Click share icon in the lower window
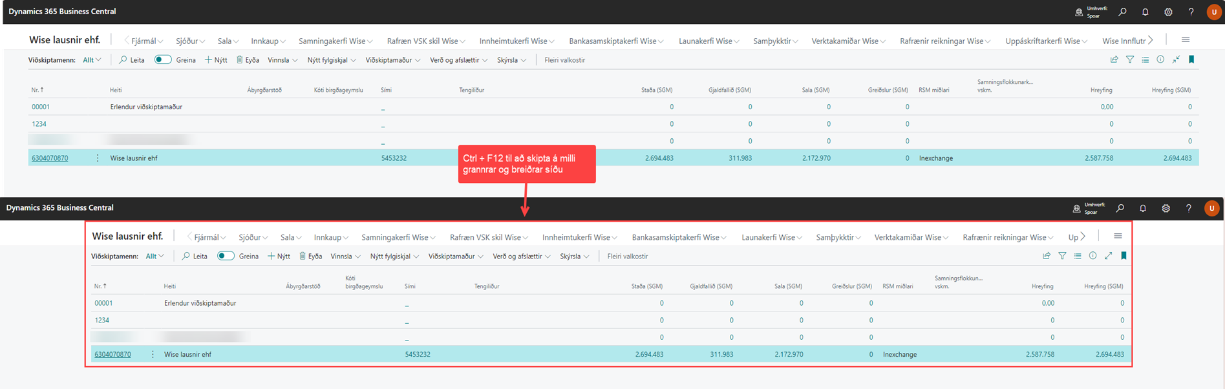 pos(1047,256)
